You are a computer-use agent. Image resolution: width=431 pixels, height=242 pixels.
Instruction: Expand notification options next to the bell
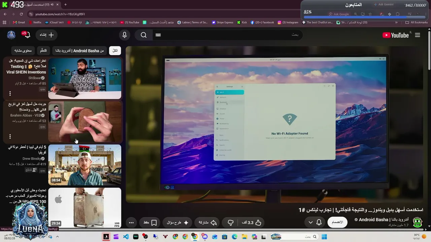tap(310, 223)
